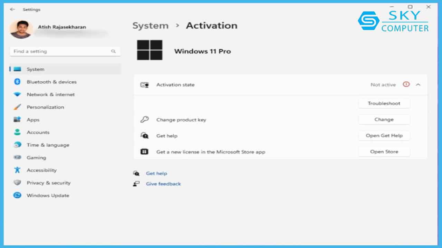Click the Activation page title
The image size is (442, 248).
(212, 25)
